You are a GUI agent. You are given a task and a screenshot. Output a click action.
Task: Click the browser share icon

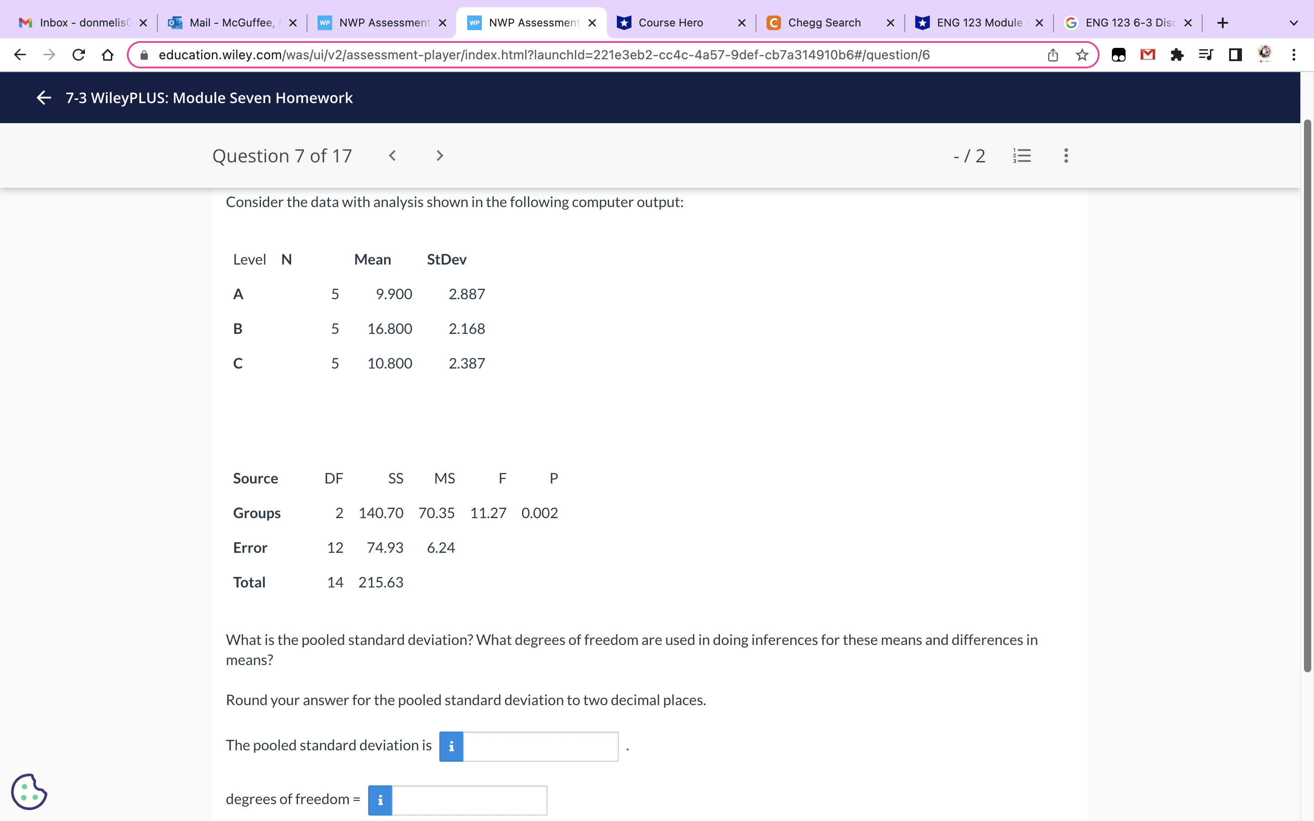point(1053,55)
